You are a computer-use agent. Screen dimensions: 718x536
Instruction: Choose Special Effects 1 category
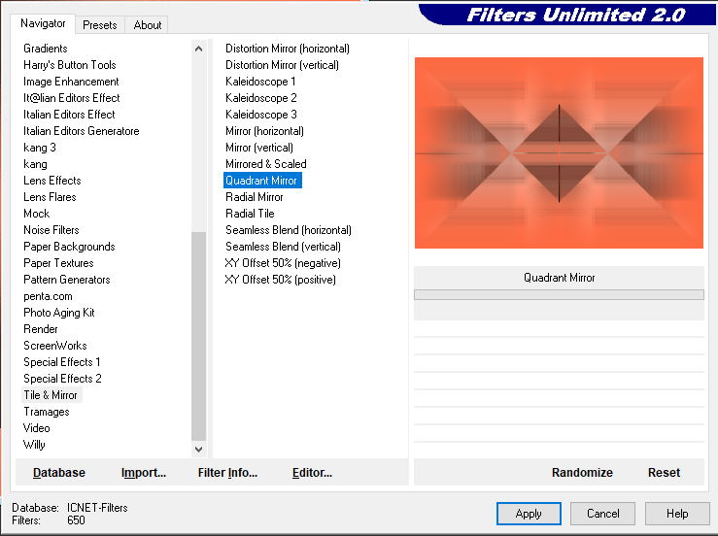(62, 362)
